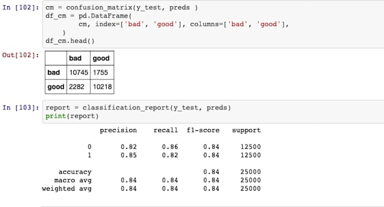Click the 'precision' header in report output

tap(118, 130)
